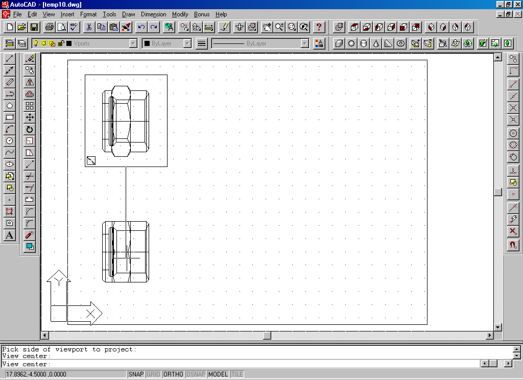The width and height of the screenshot is (523, 380).
Task: Click the command line input field
Action: click(x=240, y=364)
